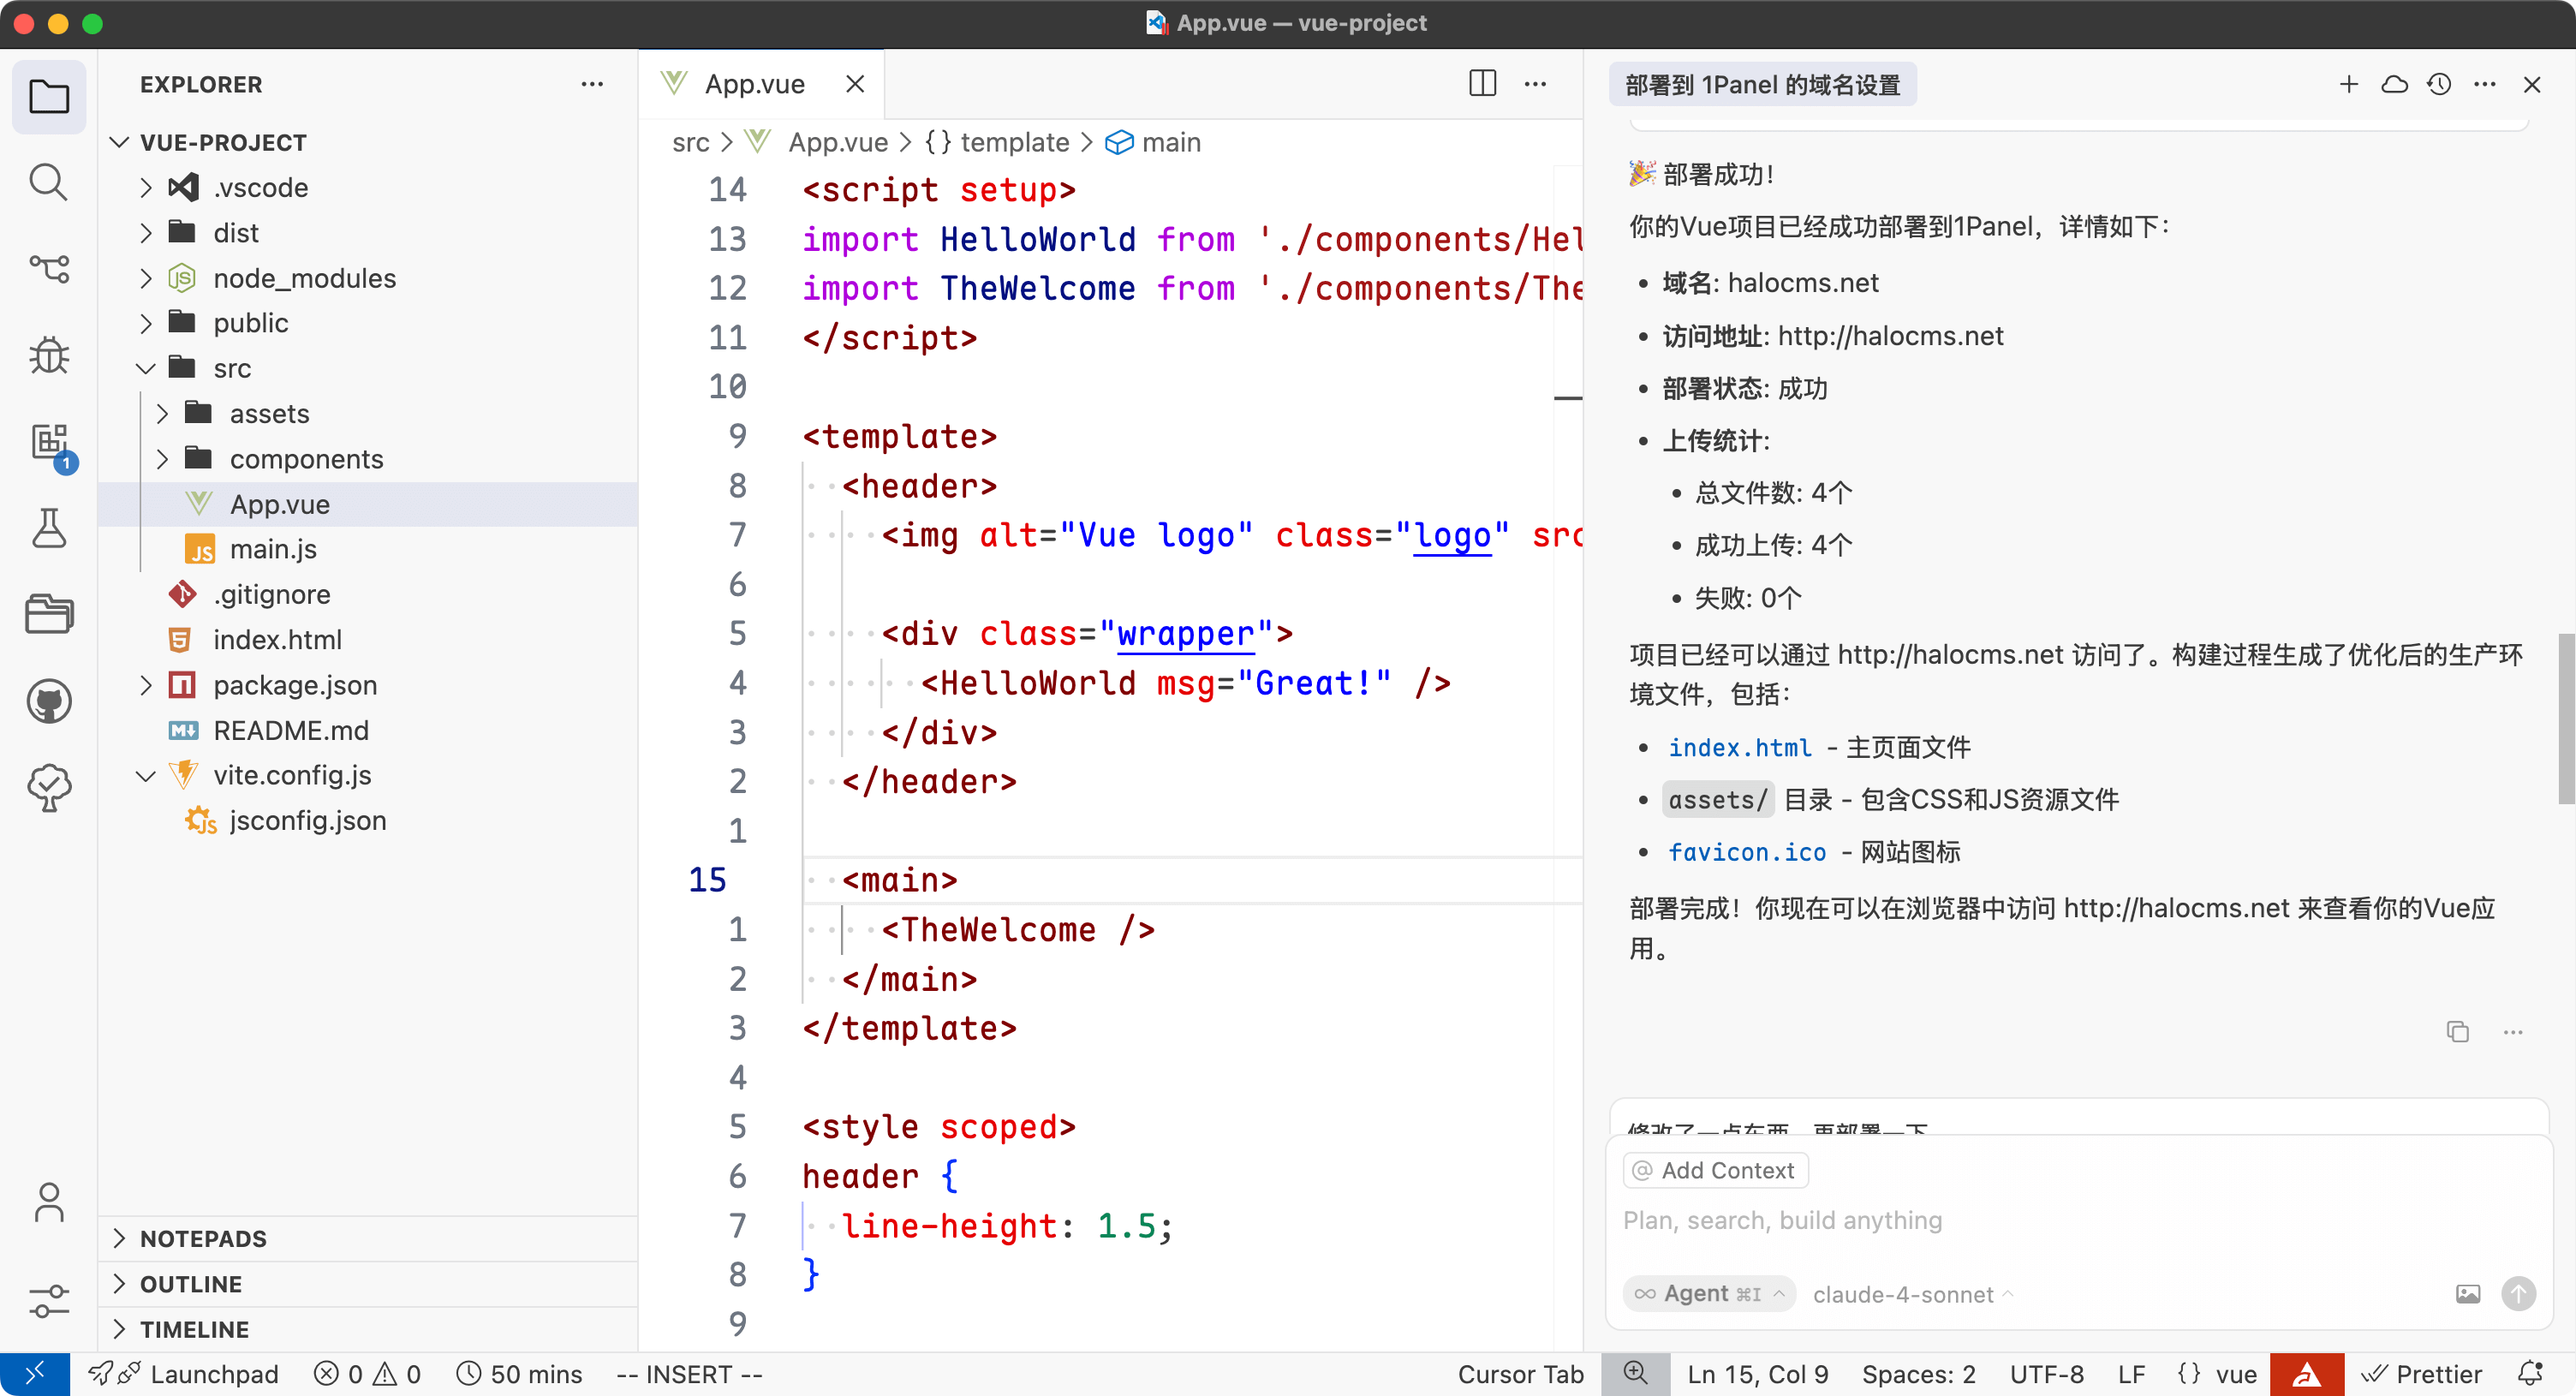
Task: Open the Testing flask view
Action: point(48,528)
